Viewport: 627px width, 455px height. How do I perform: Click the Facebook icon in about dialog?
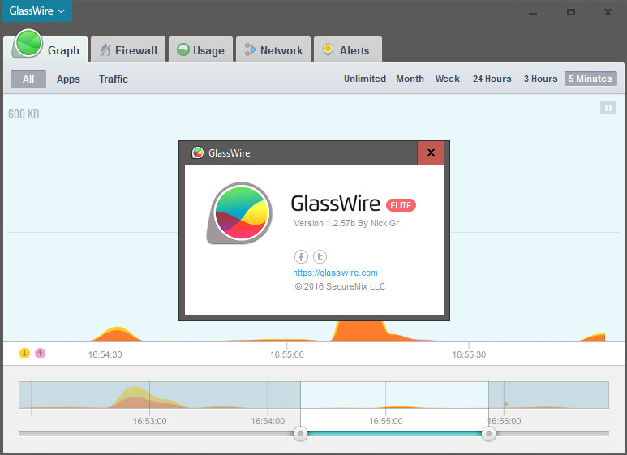click(x=301, y=256)
